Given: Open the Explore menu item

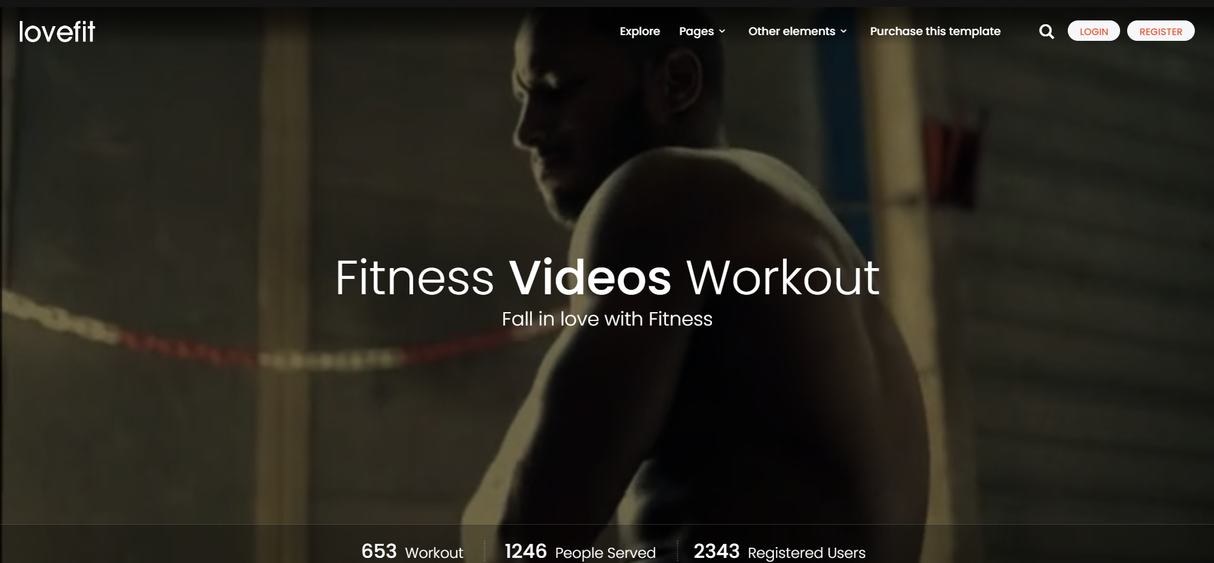Looking at the screenshot, I should click(x=640, y=31).
